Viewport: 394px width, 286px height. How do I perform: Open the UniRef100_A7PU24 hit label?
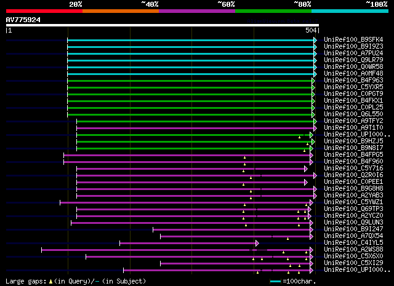point(353,54)
